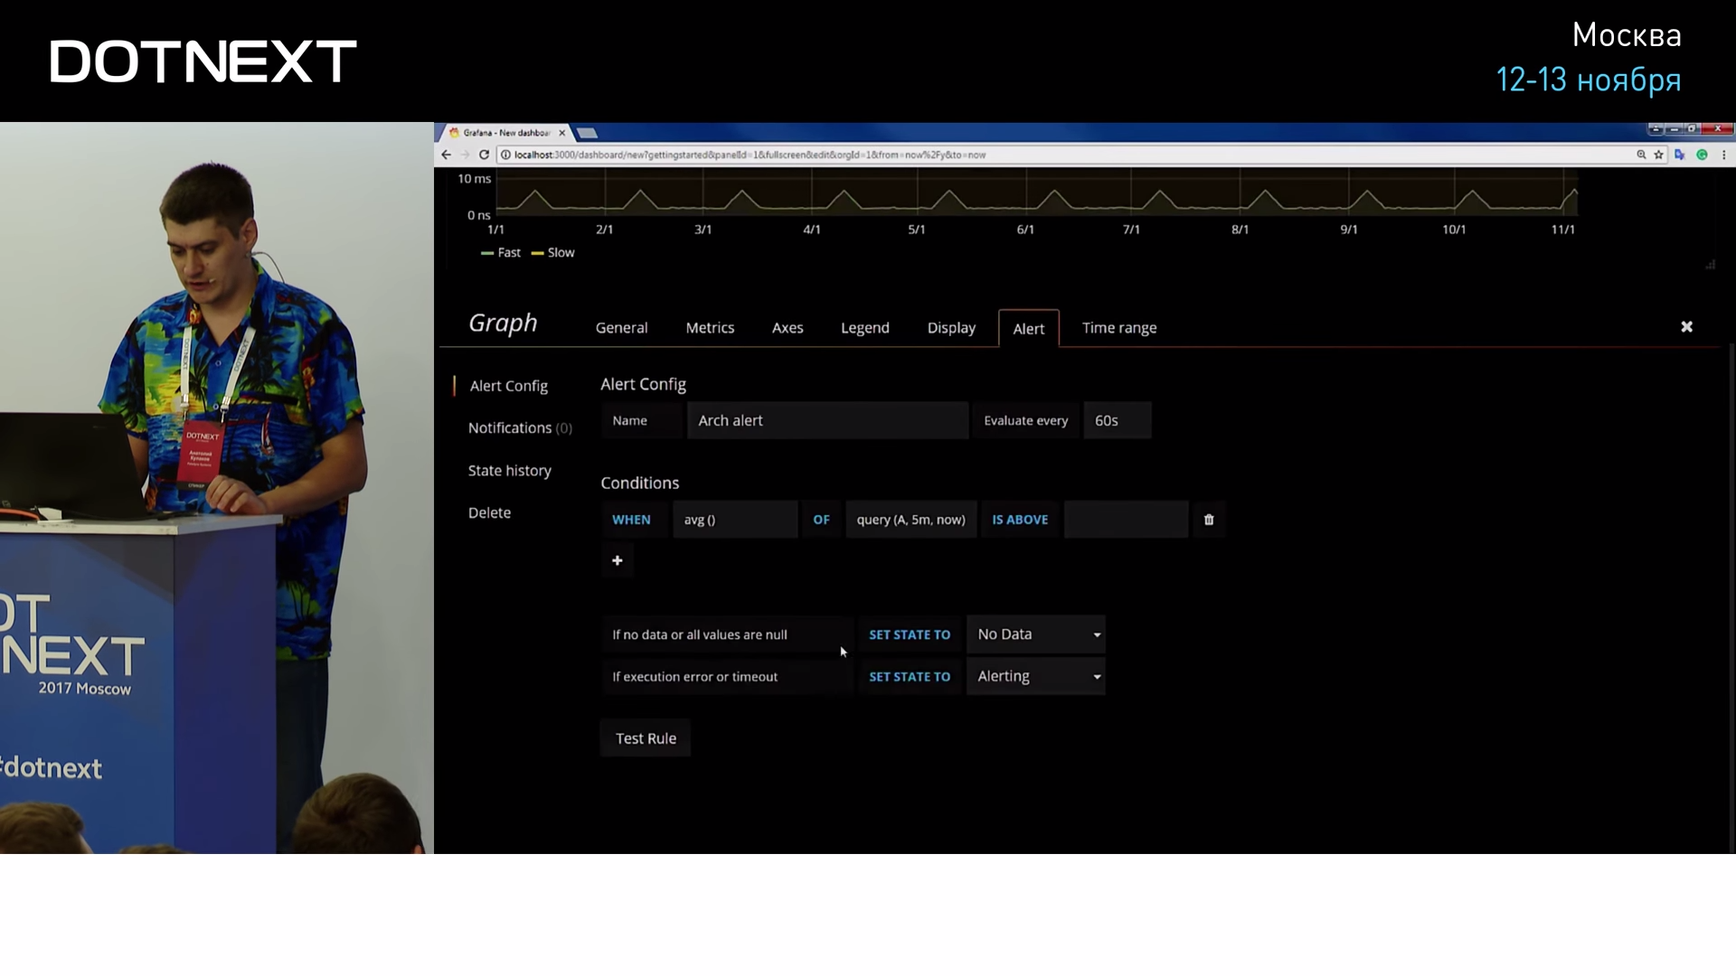Viewport: 1736px width, 976px height.
Task: Click the IS ABOVE threshold value field
Action: pyautogui.click(x=1126, y=520)
